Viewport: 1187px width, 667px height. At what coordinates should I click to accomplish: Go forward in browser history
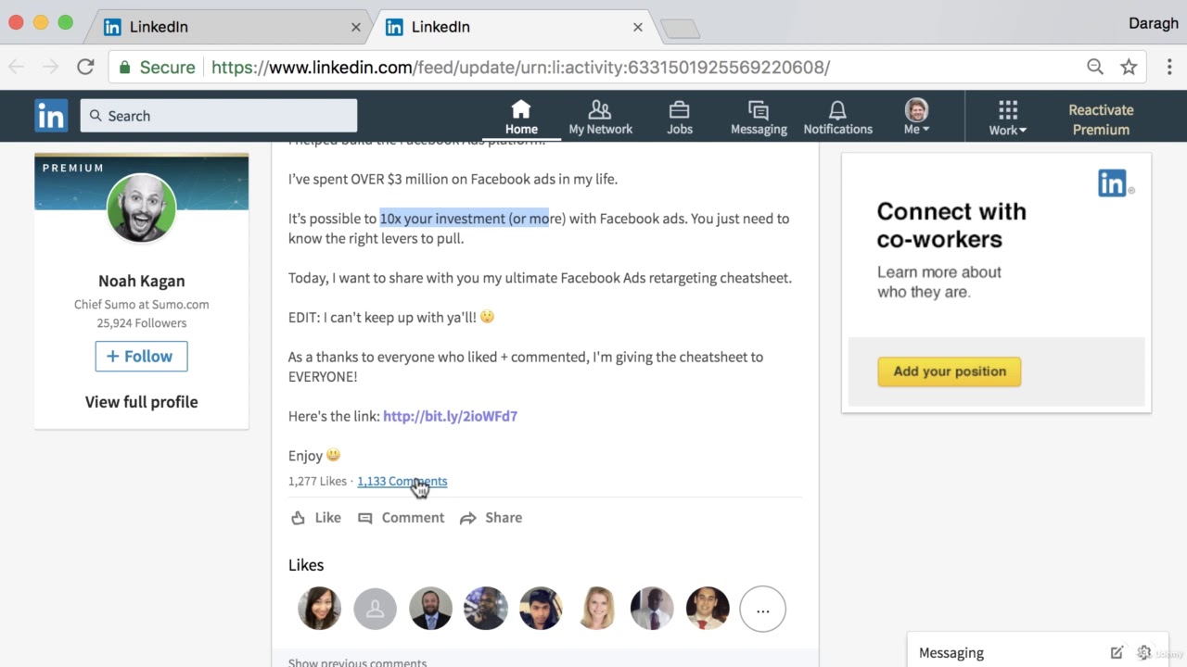point(50,67)
